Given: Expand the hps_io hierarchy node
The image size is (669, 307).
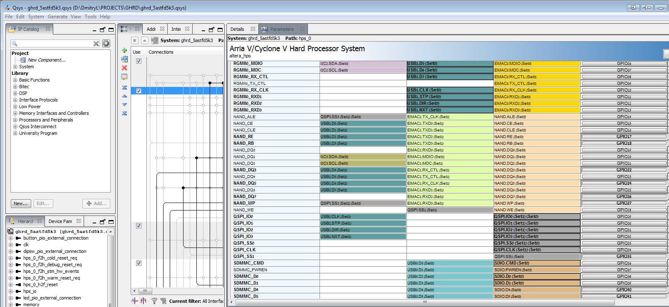Looking at the screenshot, I should pyautogui.click(x=10, y=291).
